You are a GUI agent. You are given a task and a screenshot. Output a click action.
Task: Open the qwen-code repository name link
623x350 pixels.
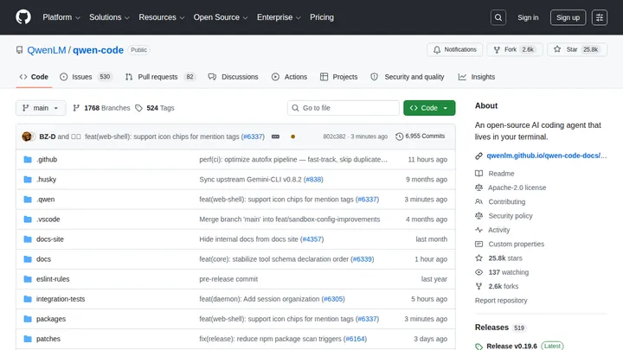click(98, 50)
